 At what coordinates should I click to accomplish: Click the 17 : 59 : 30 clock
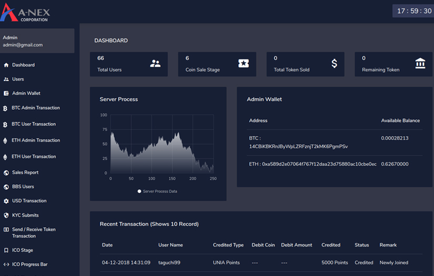[414, 11]
